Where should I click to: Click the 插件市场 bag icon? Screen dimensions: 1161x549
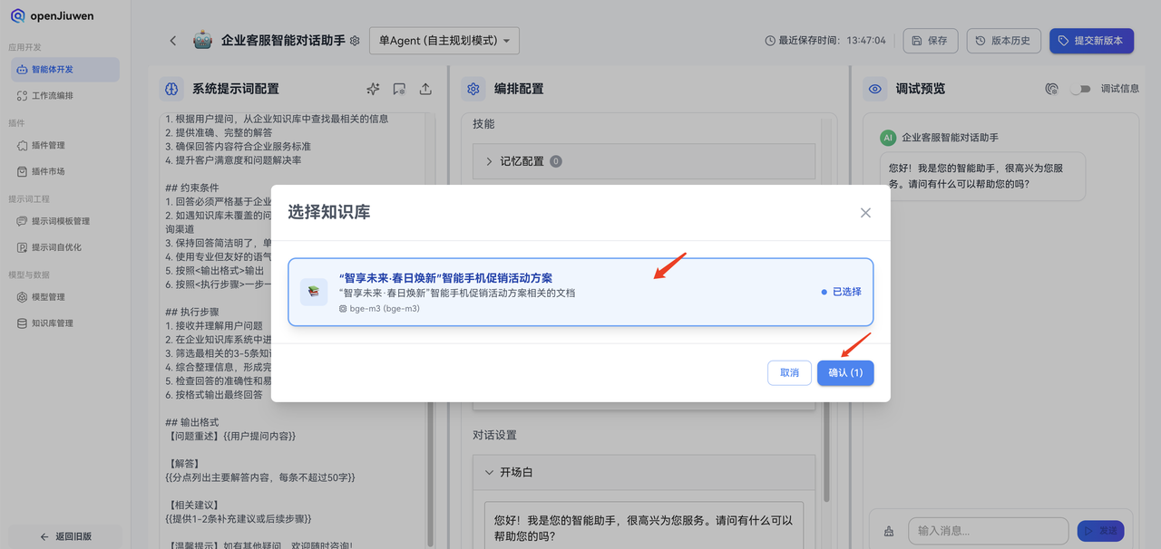tap(23, 171)
